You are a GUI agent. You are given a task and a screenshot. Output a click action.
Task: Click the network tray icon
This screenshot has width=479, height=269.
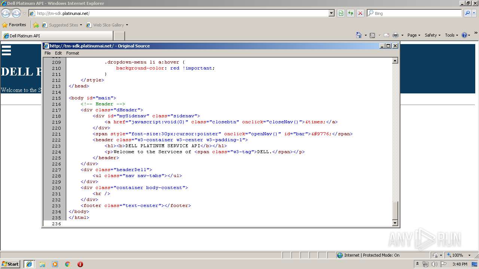click(x=425, y=264)
